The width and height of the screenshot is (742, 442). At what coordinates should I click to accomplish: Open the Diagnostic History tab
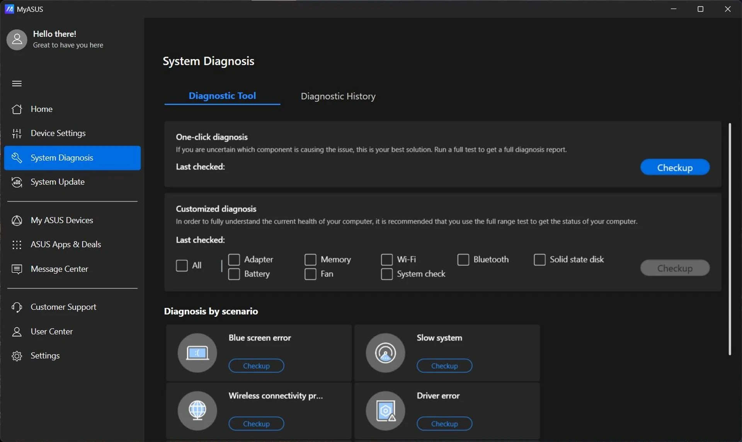[x=338, y=96]
